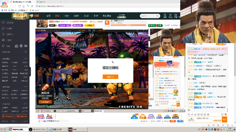Open the trophy 赛事 item in sidebar

(6, 46)
